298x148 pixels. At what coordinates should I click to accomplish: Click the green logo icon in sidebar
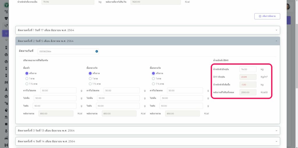tap(6, 5)
